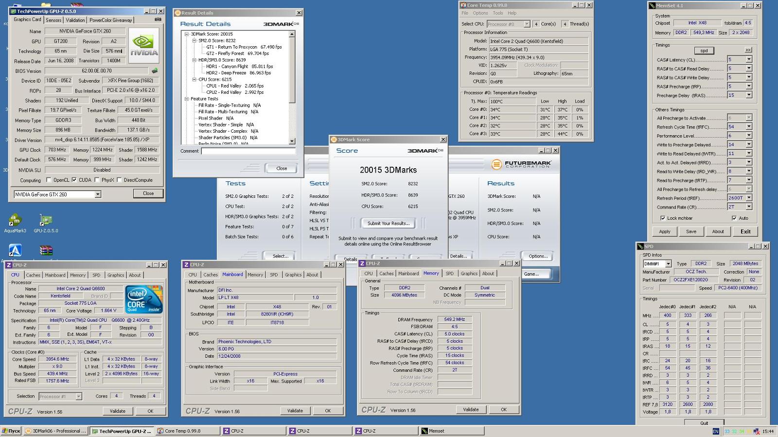778x437 pixels.
Task: Open the NVIDIA GeForce GTX 260 card dropdown
Action: tap(98, 194)
